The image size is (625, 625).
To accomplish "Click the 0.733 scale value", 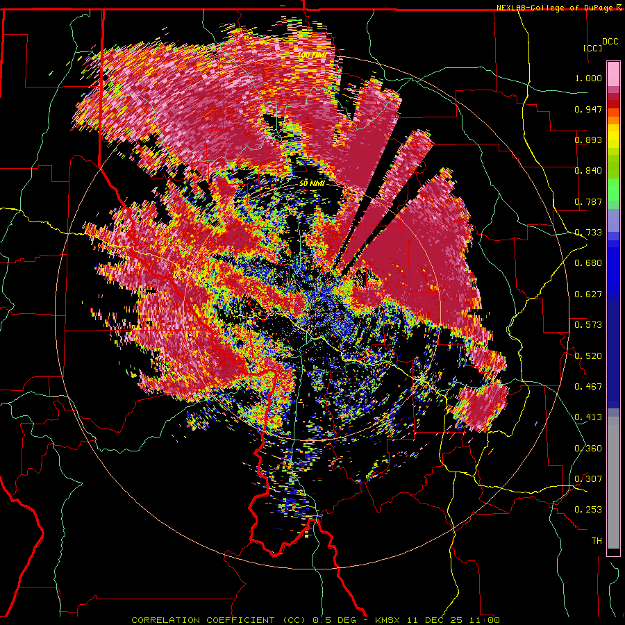I will click(588, 233).
